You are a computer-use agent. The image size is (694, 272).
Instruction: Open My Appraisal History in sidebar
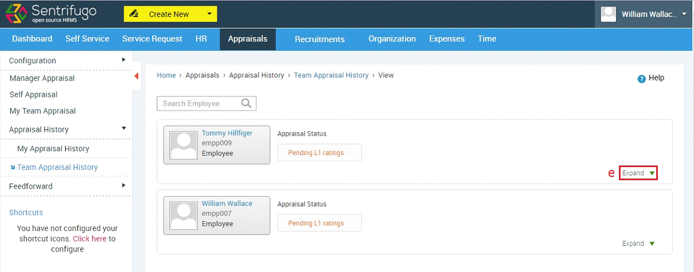tap(53, 148)
